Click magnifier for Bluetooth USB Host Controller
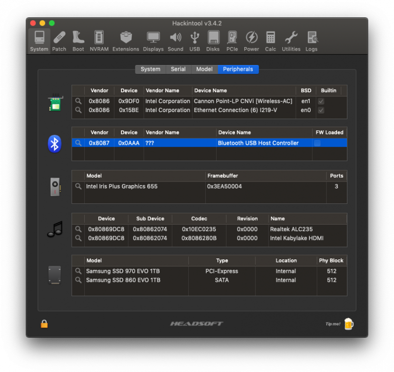394x372 pixels. point(78,143)
